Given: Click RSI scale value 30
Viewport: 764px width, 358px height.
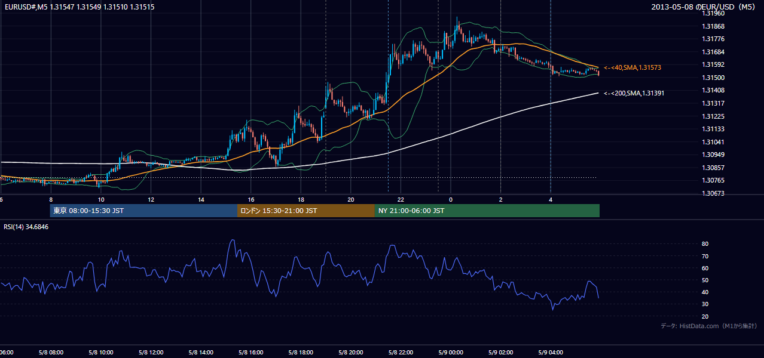Looking at the screenshot, I should click(x=705, y=304).
